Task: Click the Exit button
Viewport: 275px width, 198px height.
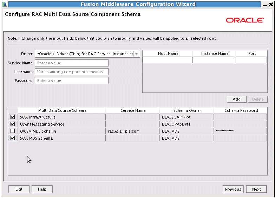Action: click(x=19, y=189)
